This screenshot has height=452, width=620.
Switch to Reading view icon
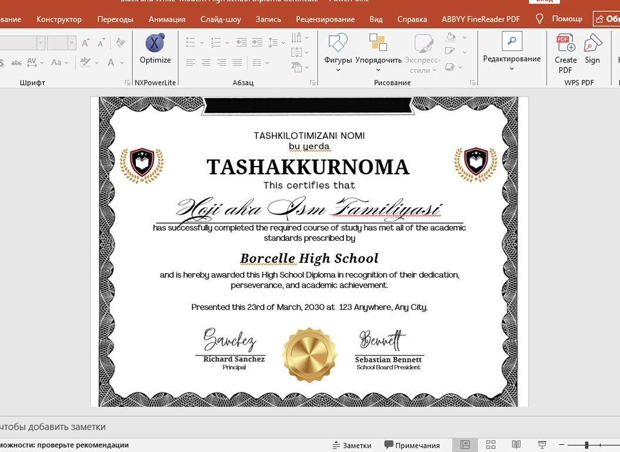516,444
